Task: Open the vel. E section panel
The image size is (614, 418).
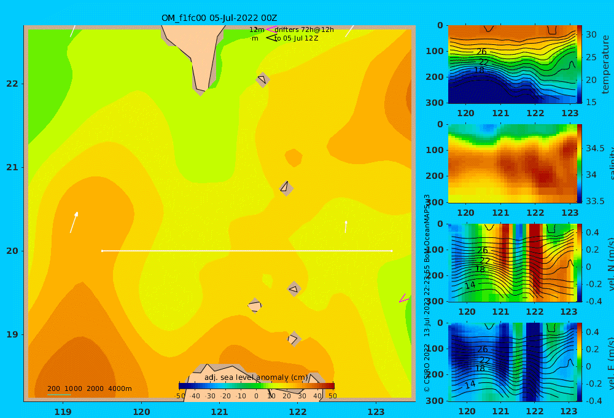Action: [x=512, y=362]
